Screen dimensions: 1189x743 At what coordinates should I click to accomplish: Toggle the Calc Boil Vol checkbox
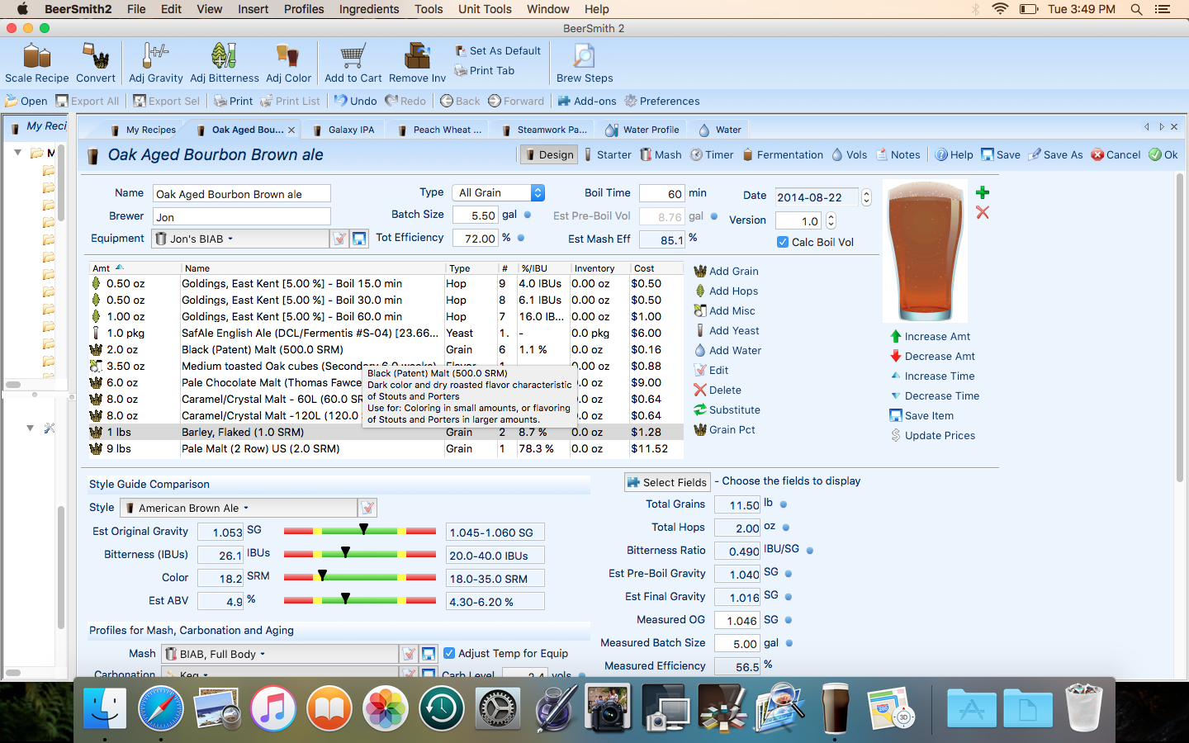click(x=783, y=242)
